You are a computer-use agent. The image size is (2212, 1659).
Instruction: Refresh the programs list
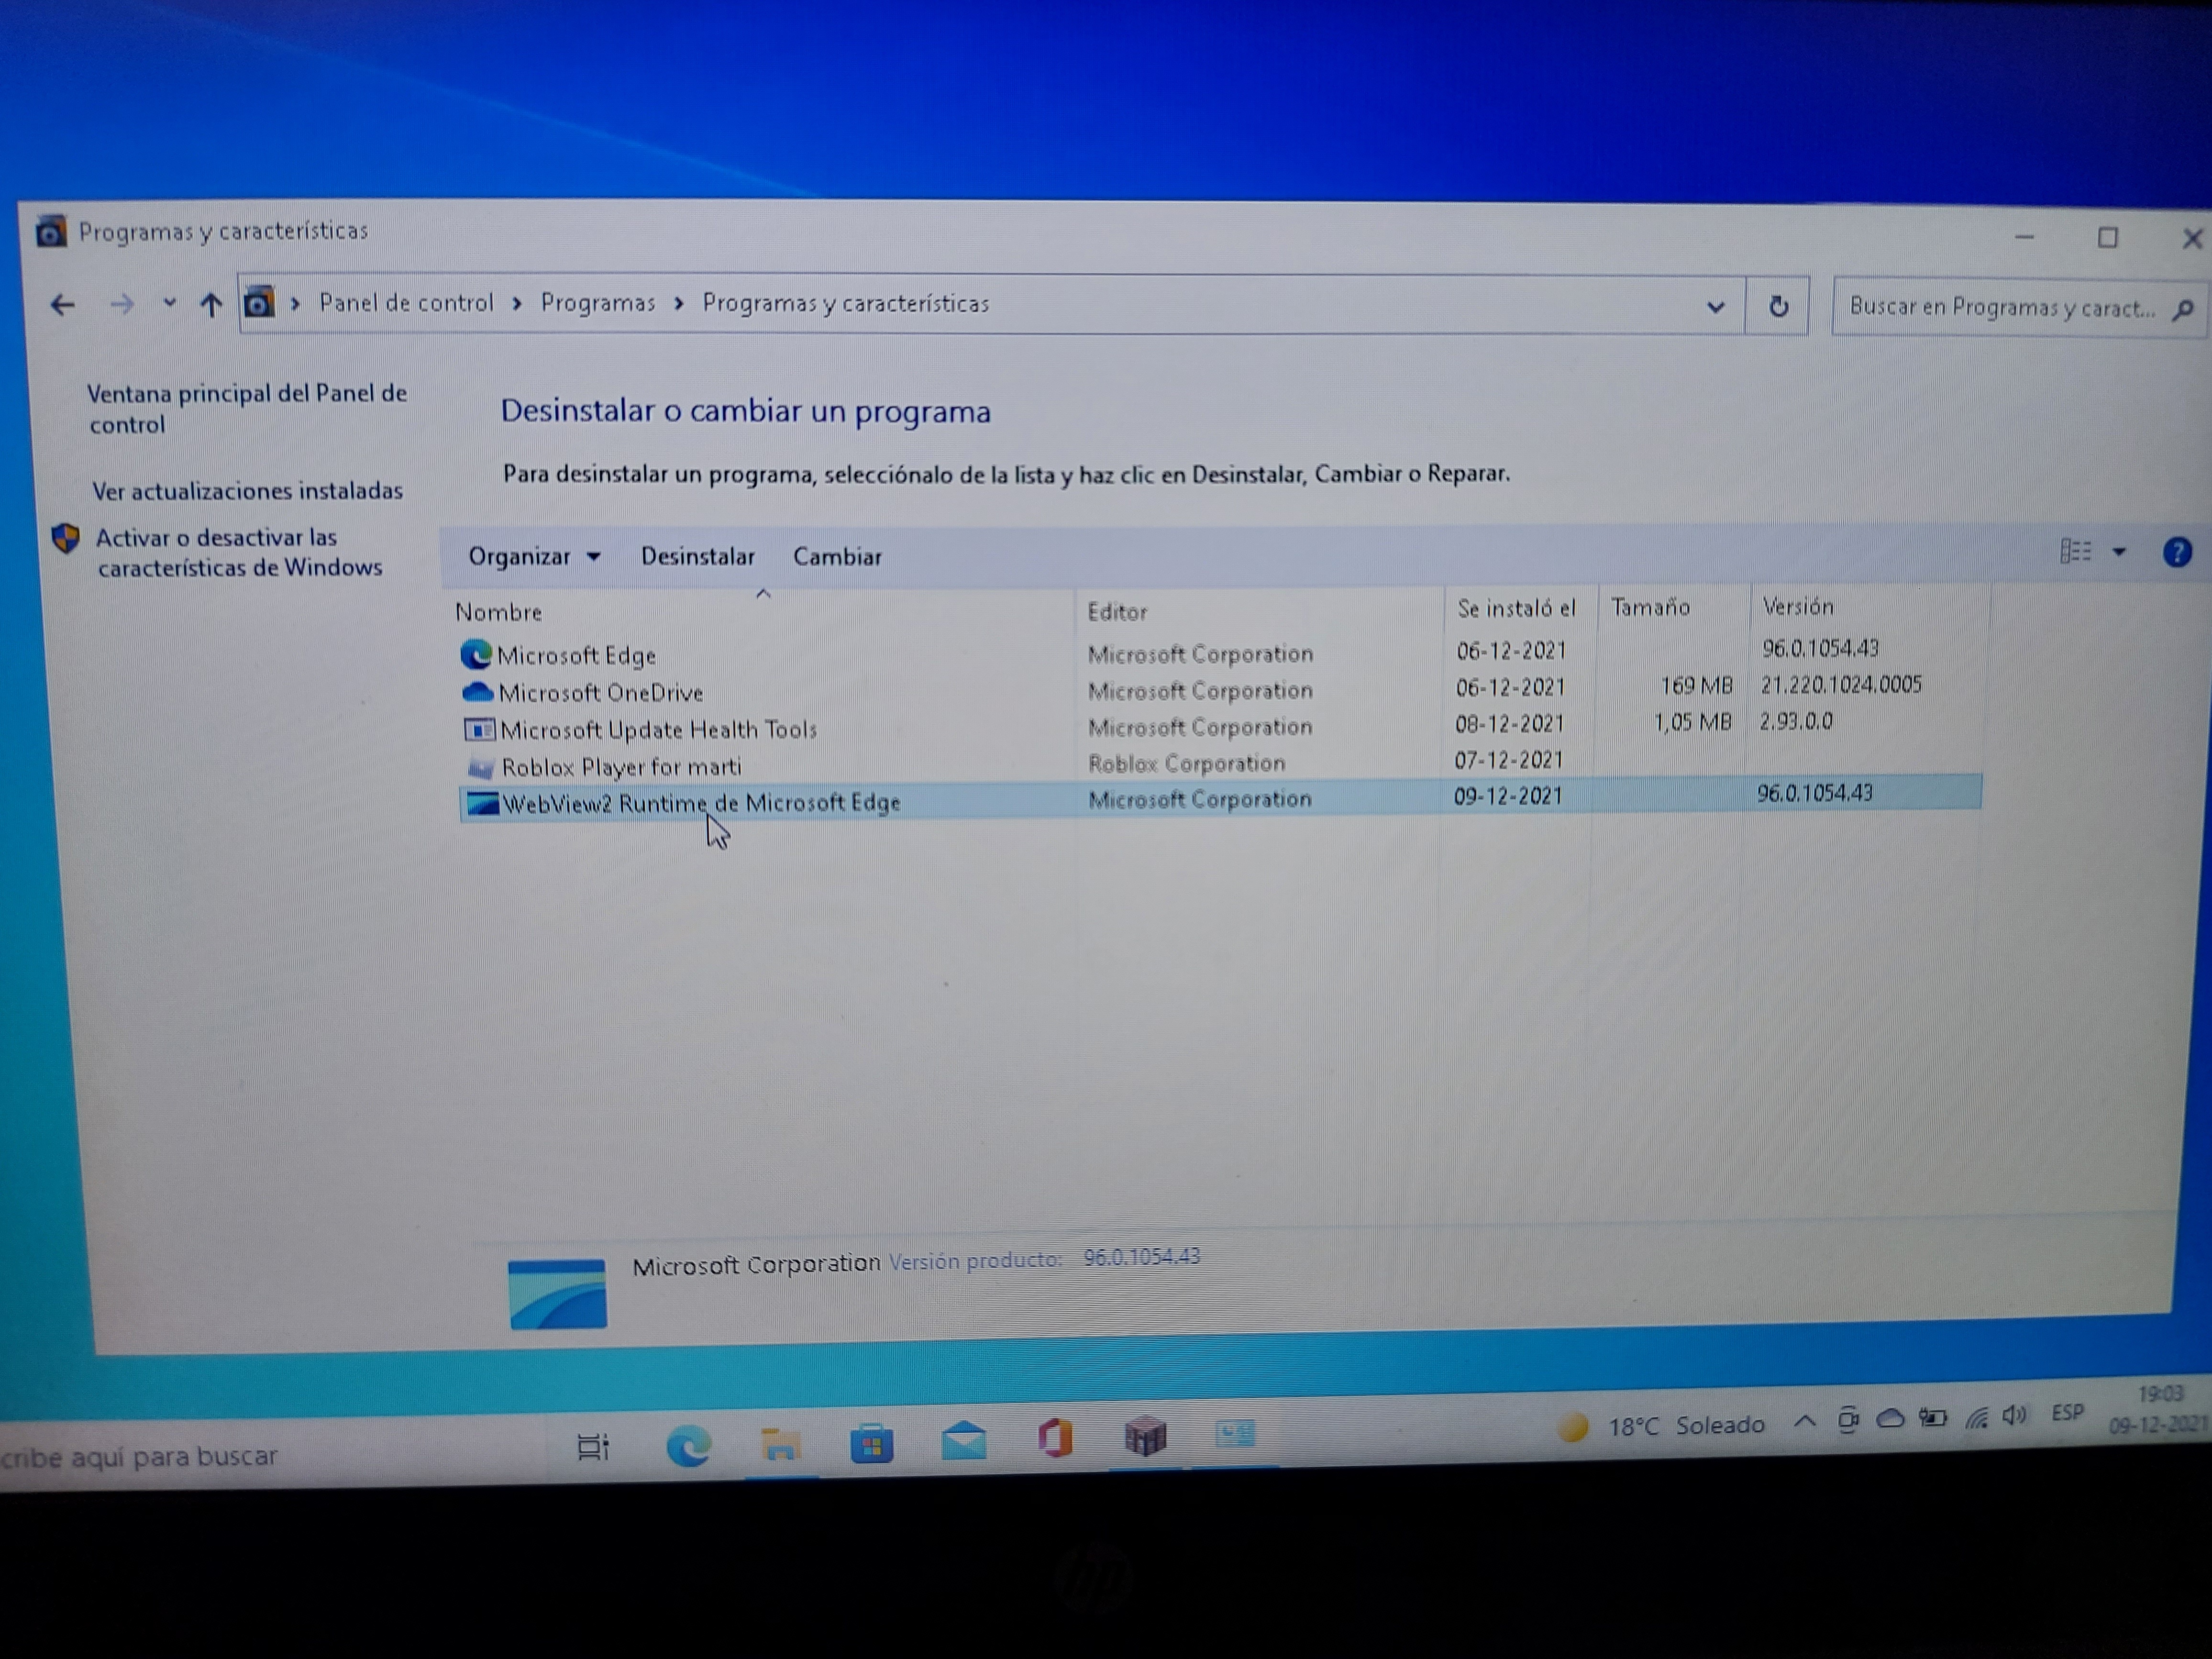point(1777,306)
